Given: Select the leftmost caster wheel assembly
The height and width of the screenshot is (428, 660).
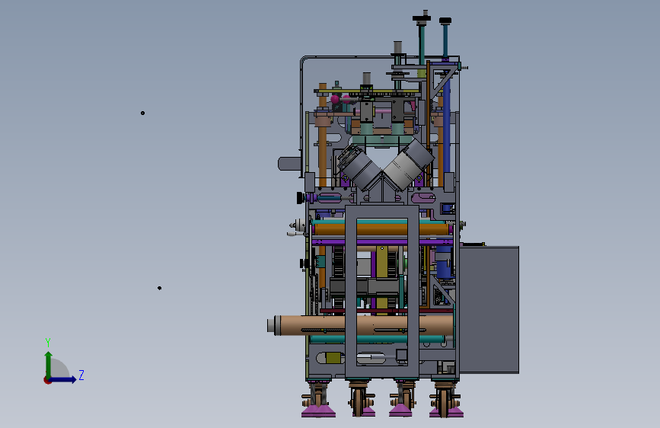Looking at the screenshot, I should [319, 400].
